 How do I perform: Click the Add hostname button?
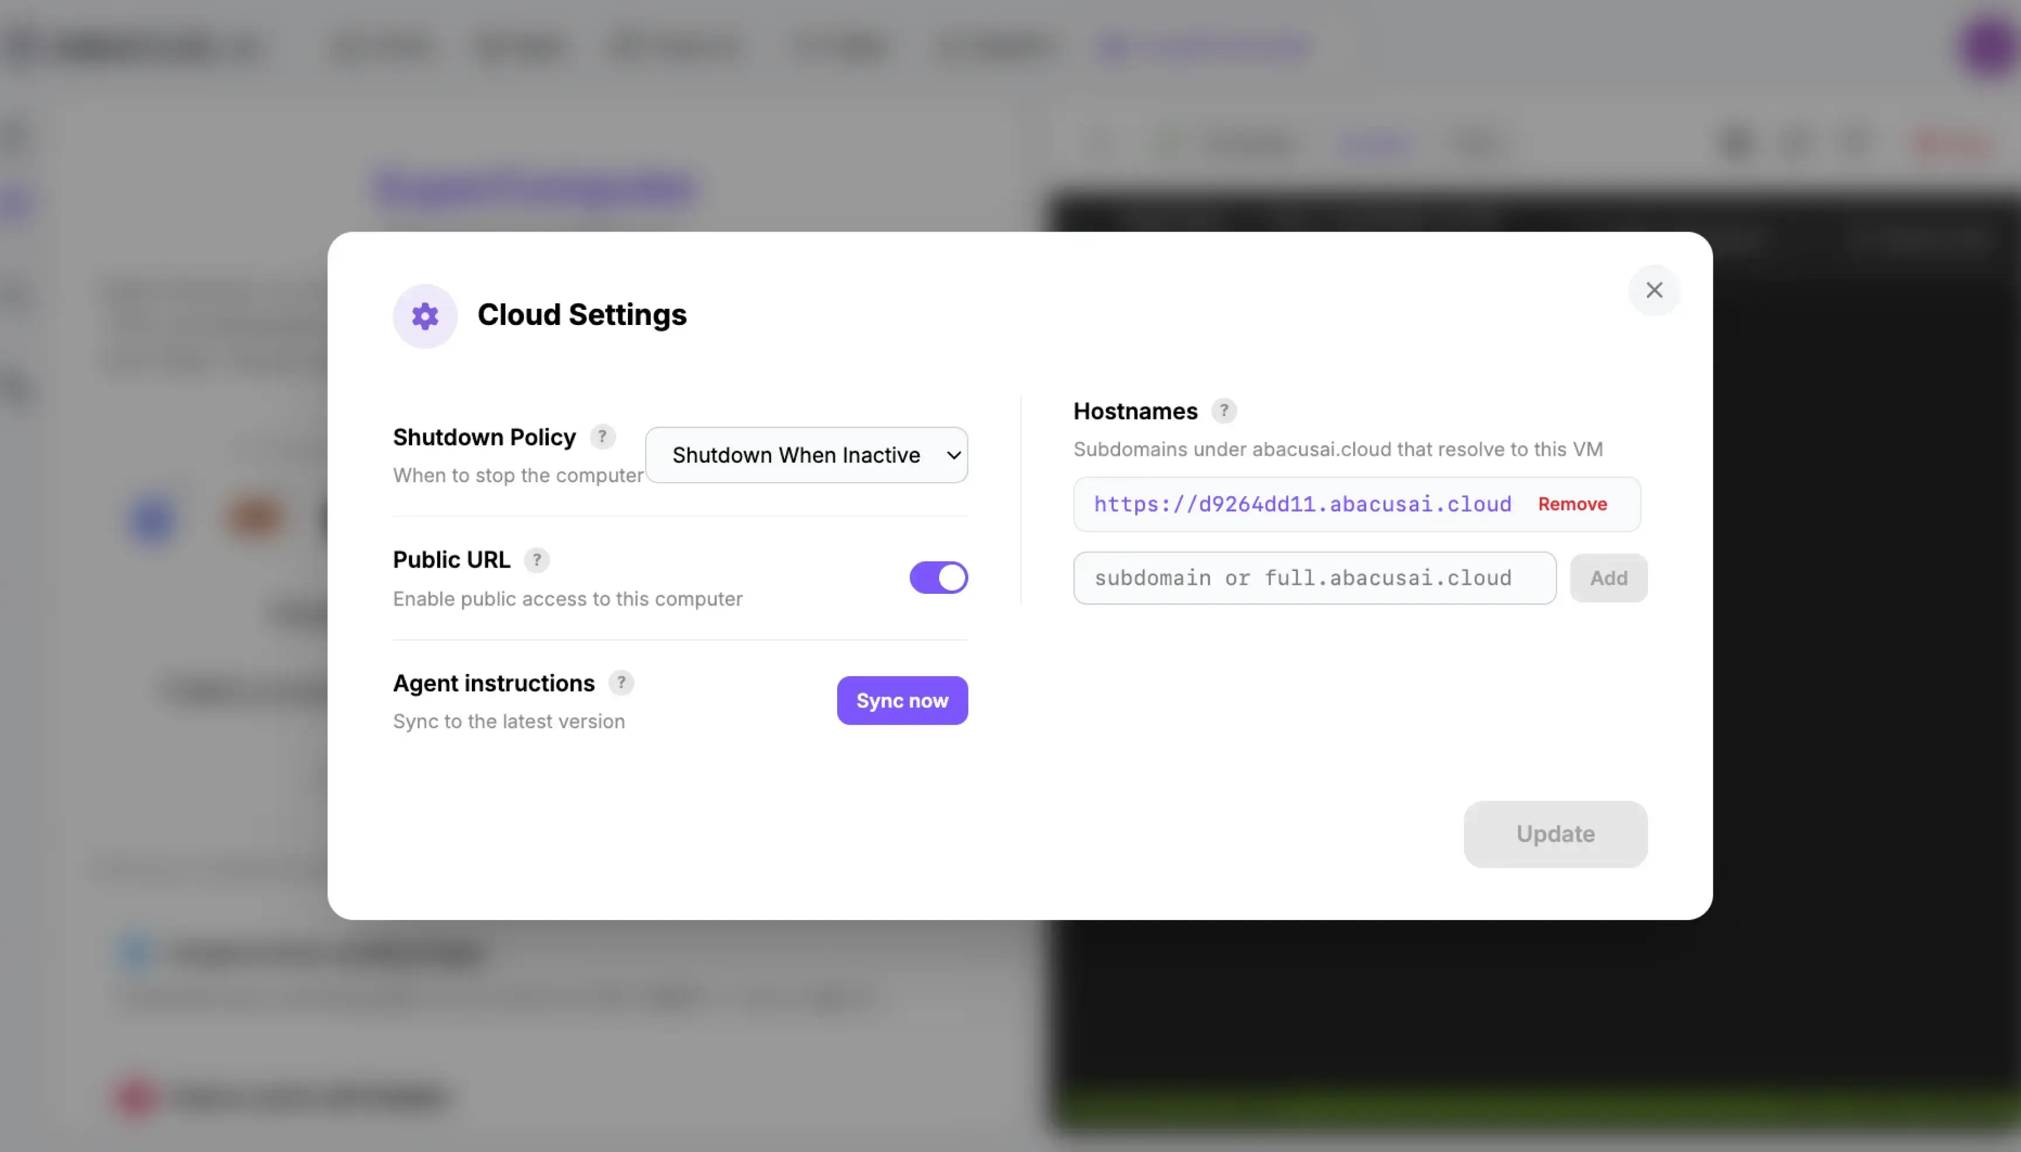coord(1609,579)
